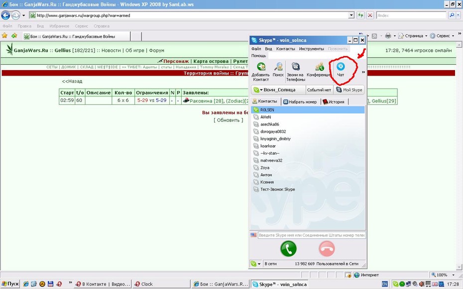Select the Тест-Звонок Skype contact
Viewport: 463px width, 289px height.
pos(307,190)
